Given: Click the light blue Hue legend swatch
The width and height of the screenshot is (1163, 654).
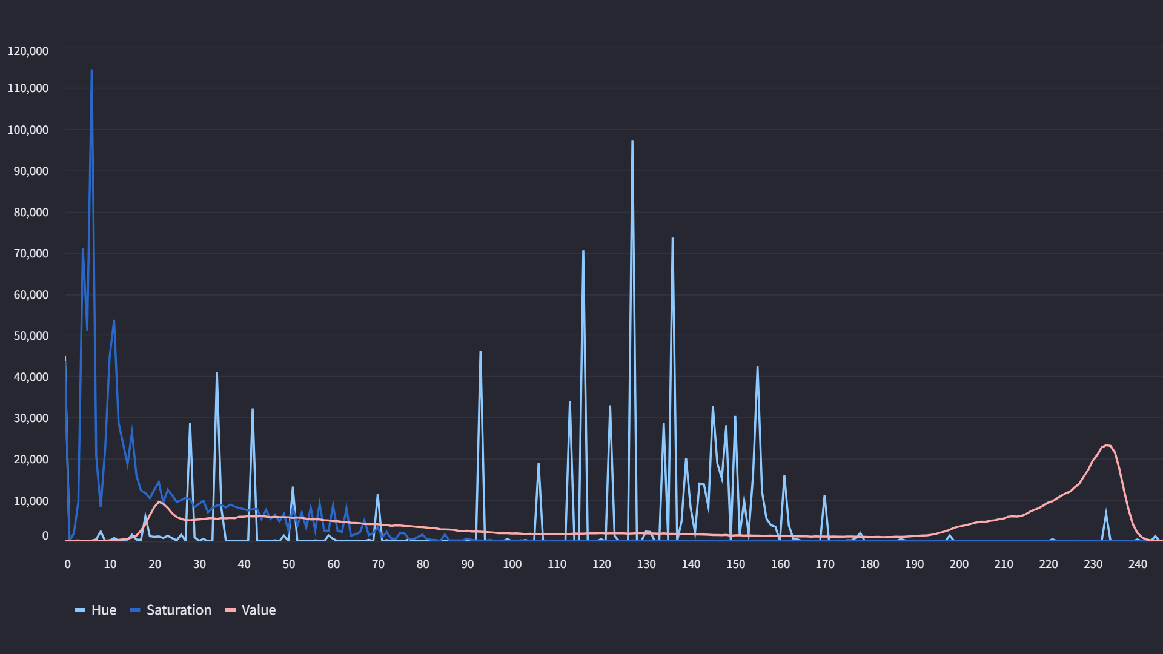Looking at the screenshot, I should pyautogui.click(x=80, y=610).
